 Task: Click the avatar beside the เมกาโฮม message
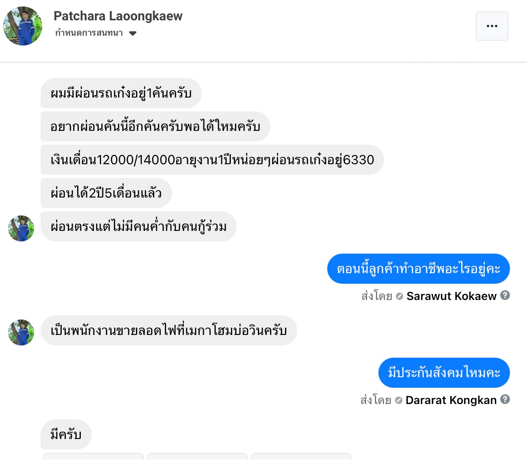pos(21,332)
